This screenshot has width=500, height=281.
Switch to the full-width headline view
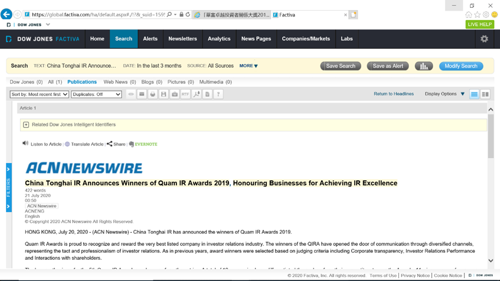(x=474, y=94)
